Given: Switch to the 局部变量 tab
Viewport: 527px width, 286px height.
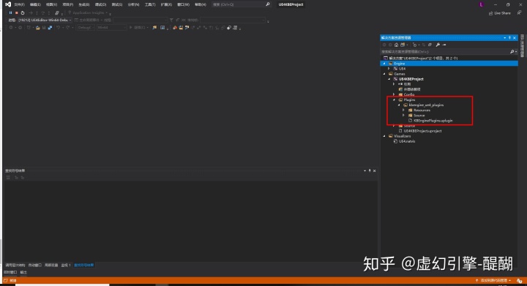Looking at the screenshot, I should point(51,266).
